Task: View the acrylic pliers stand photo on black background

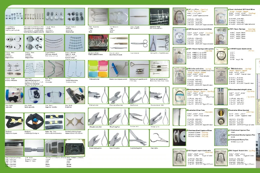Action: click(x=159, y=17)
